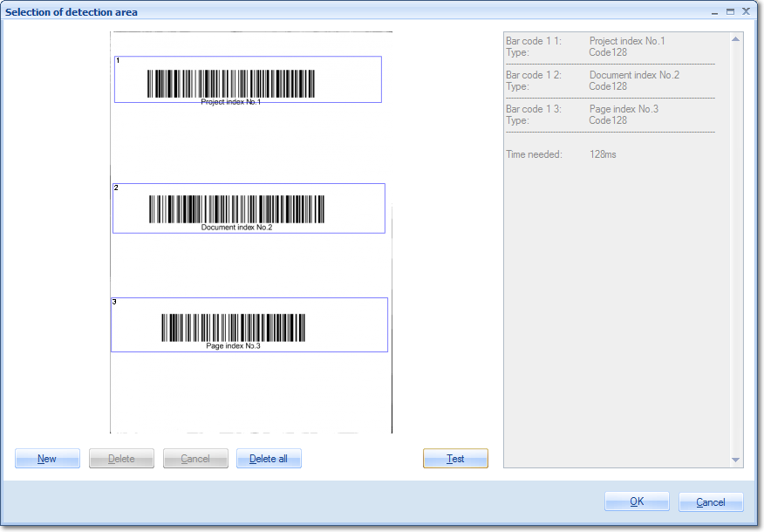Click area number 2 marker label
Viewport: 764px width, 532px height.
pos(116,188)
